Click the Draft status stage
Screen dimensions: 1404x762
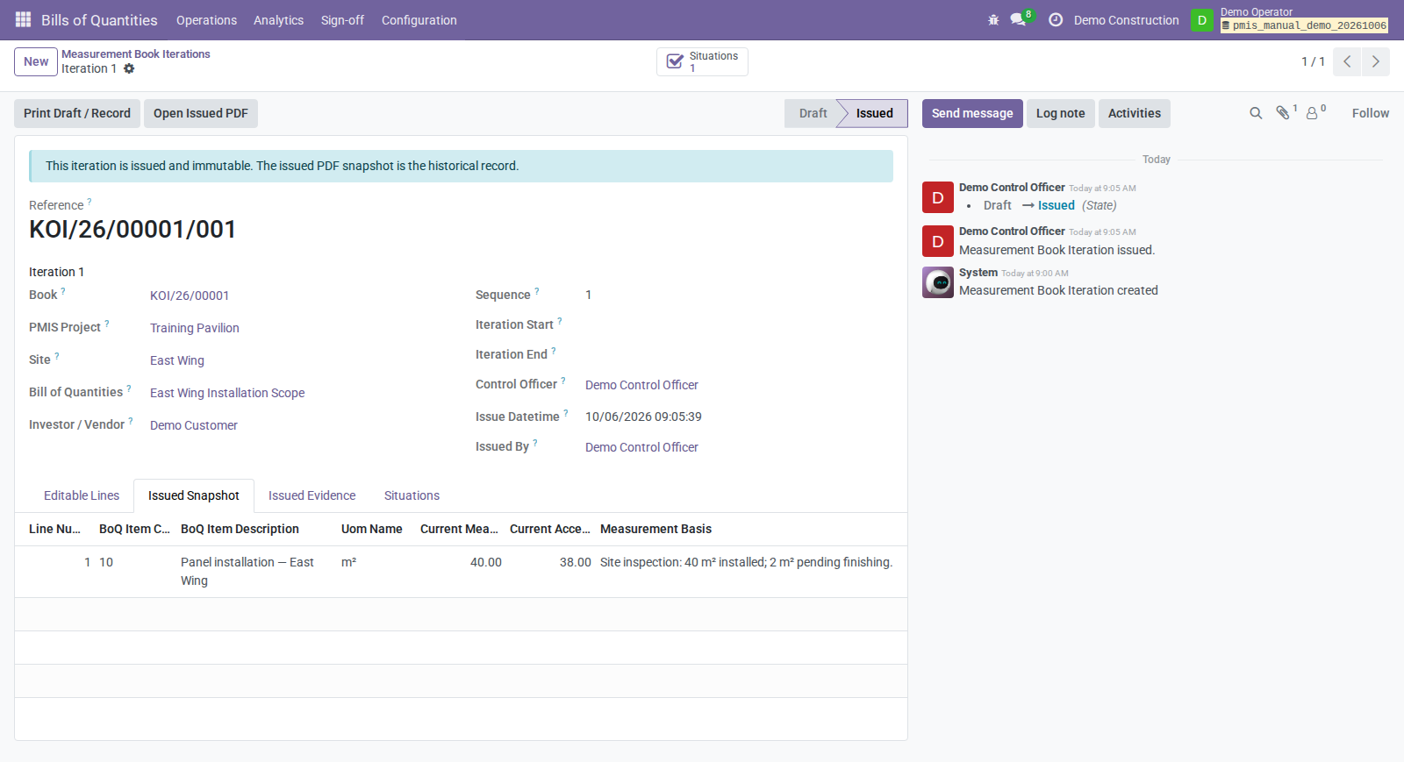[813, 113]
